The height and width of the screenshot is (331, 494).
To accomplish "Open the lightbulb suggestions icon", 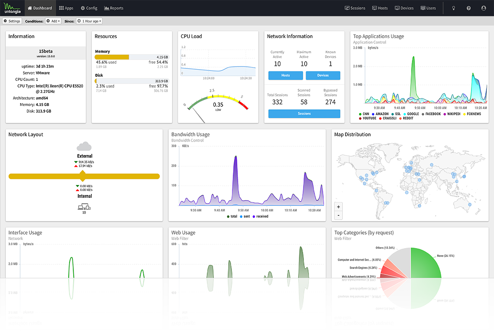I will click(x=453, y=8).
